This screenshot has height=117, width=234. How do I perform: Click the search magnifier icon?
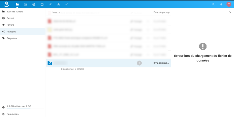click(x=213, y=4)
